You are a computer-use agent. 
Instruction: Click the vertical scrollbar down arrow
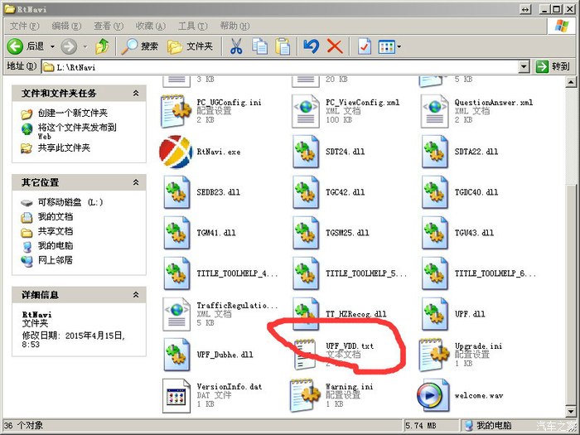[573, 411]
